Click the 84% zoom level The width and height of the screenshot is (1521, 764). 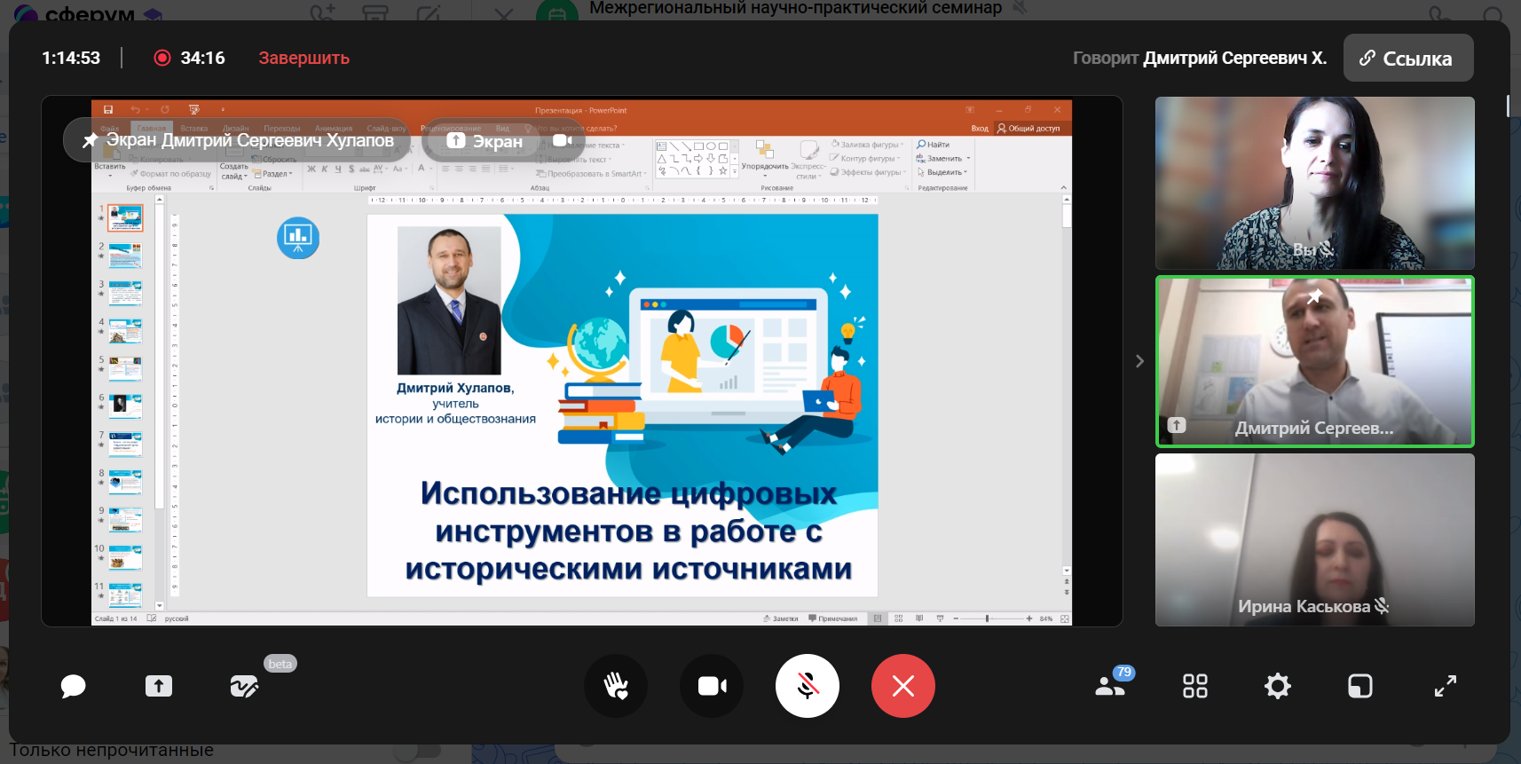tap(1046, 618)
